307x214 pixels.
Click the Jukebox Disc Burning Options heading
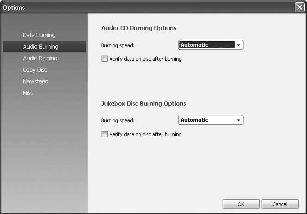pyautogui.click(x=143, y=104)
